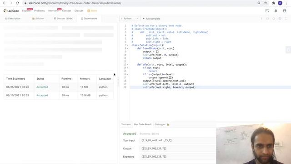
Task: Open the Chrome three-dot menu
Action: pyautogui.click(x=286, y=3)
